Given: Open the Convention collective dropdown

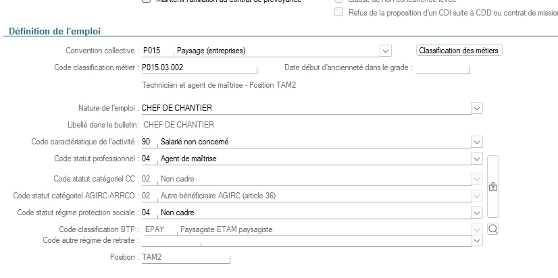Looking at the screenshot, I should pos(386,51).
